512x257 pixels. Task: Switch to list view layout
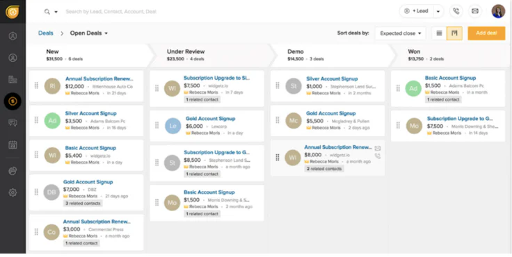pos(439,33)
